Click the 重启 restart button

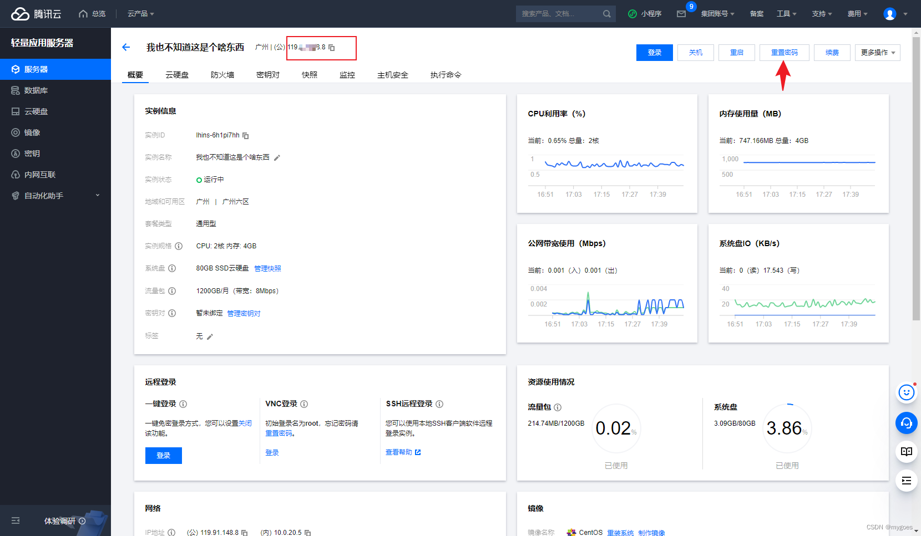[737, 53]
